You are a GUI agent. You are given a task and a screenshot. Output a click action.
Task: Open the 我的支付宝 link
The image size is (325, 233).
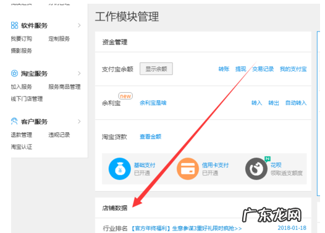click(293, 69)
